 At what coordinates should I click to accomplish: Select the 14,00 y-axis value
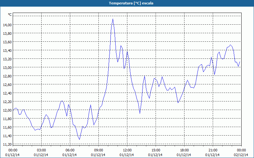(7, 25)
